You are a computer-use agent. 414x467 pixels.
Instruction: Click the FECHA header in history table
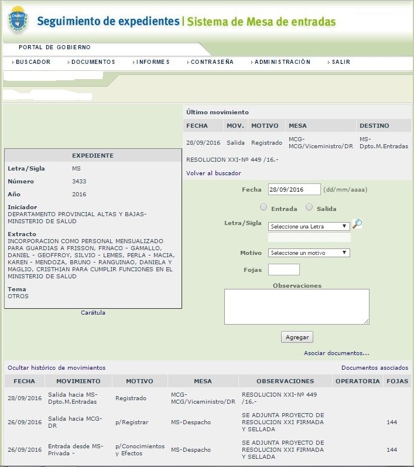tap(25, 381)
